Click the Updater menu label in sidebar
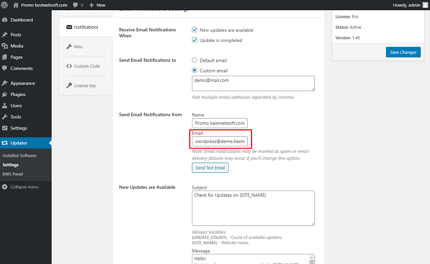This screenshot has height=264, width=430. 19,143
